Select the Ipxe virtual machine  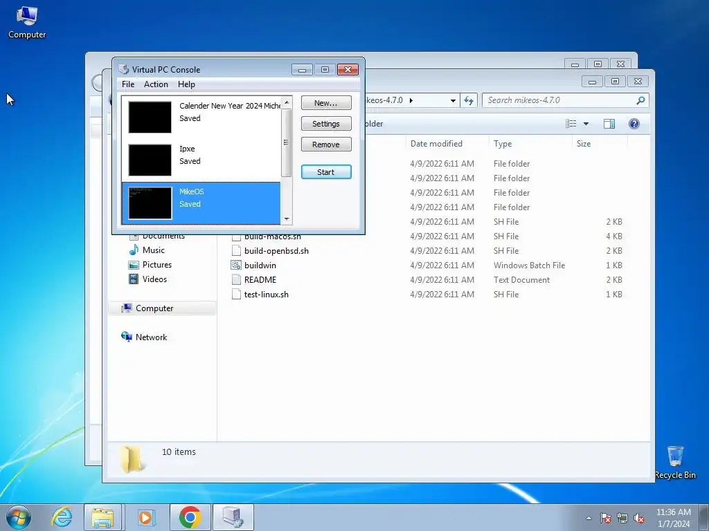[201, 160]
